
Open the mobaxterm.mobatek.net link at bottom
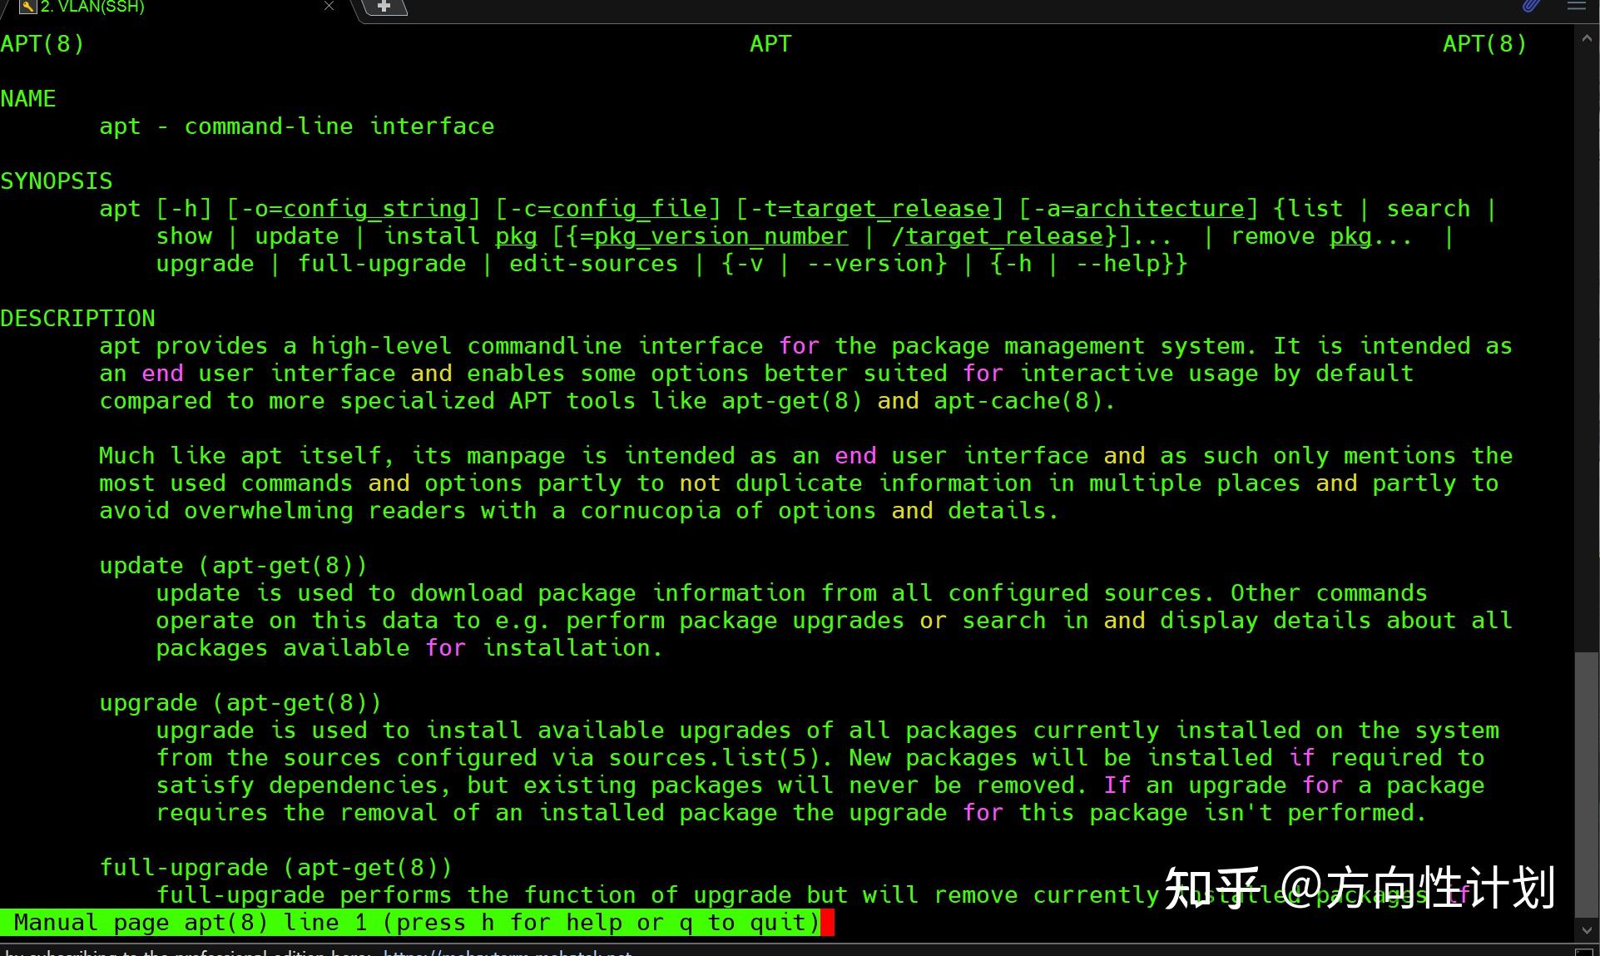coord(508,952)
